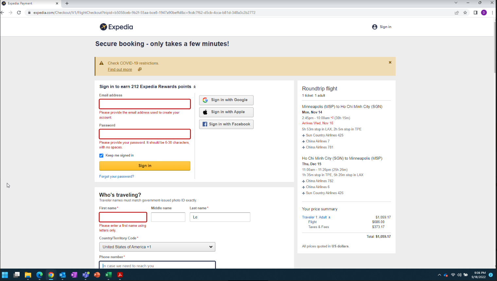Image resolution: width=497 pixels, height=281 pixels.
Task: Select Sign in with Apple
Action: (x=226, y=112)
